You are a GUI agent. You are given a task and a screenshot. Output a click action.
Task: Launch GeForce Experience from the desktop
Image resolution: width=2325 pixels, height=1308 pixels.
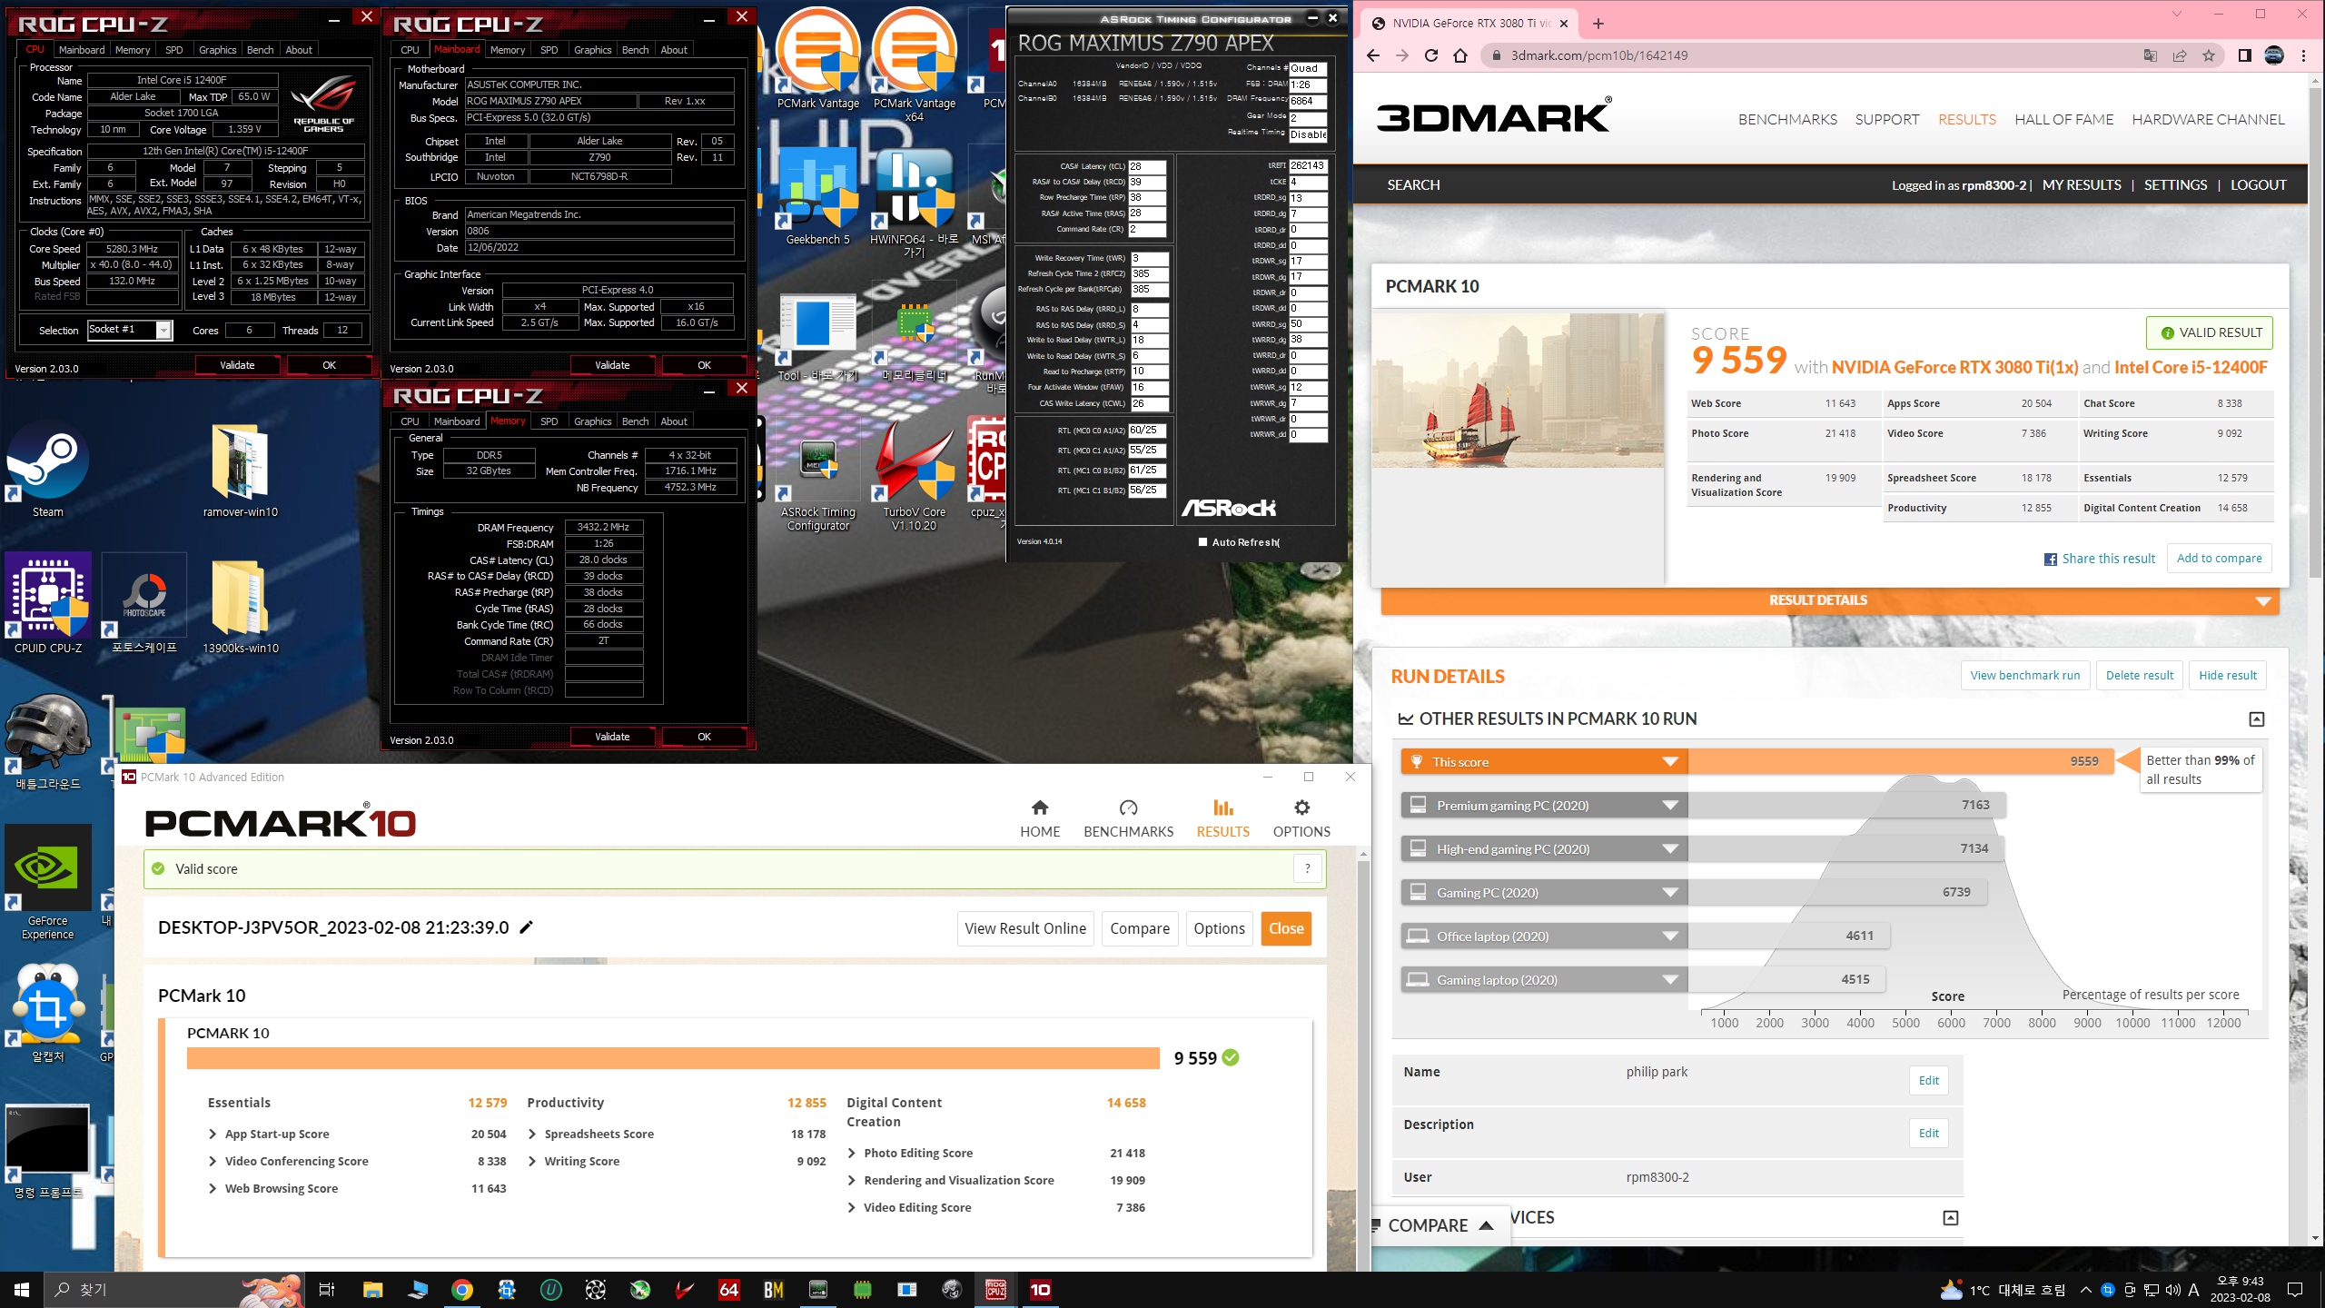click(48, 882)
